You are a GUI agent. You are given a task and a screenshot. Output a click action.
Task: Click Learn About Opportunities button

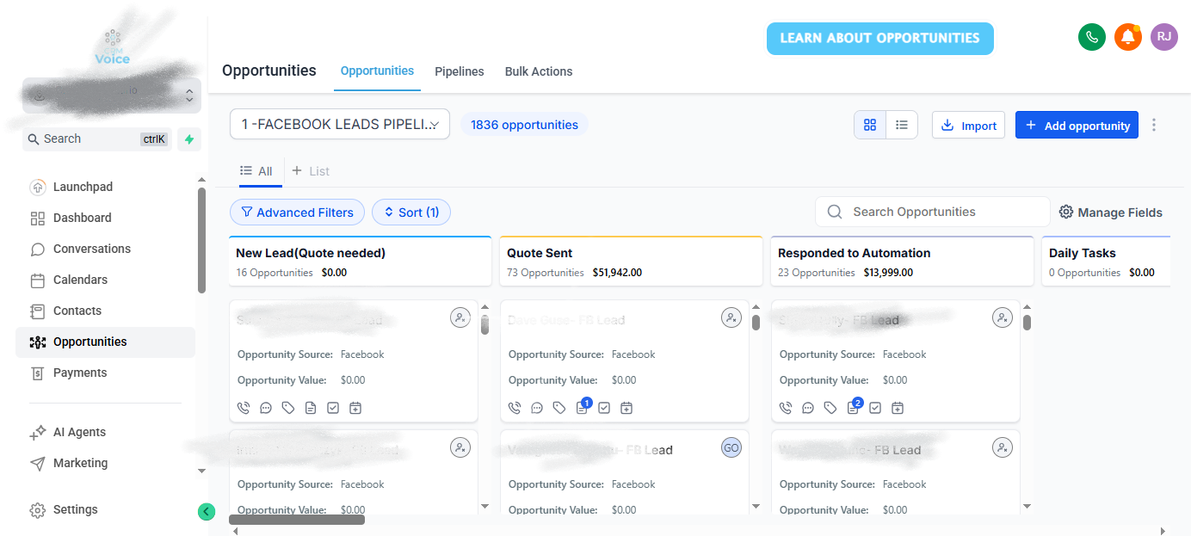click(x=879, y=38)
